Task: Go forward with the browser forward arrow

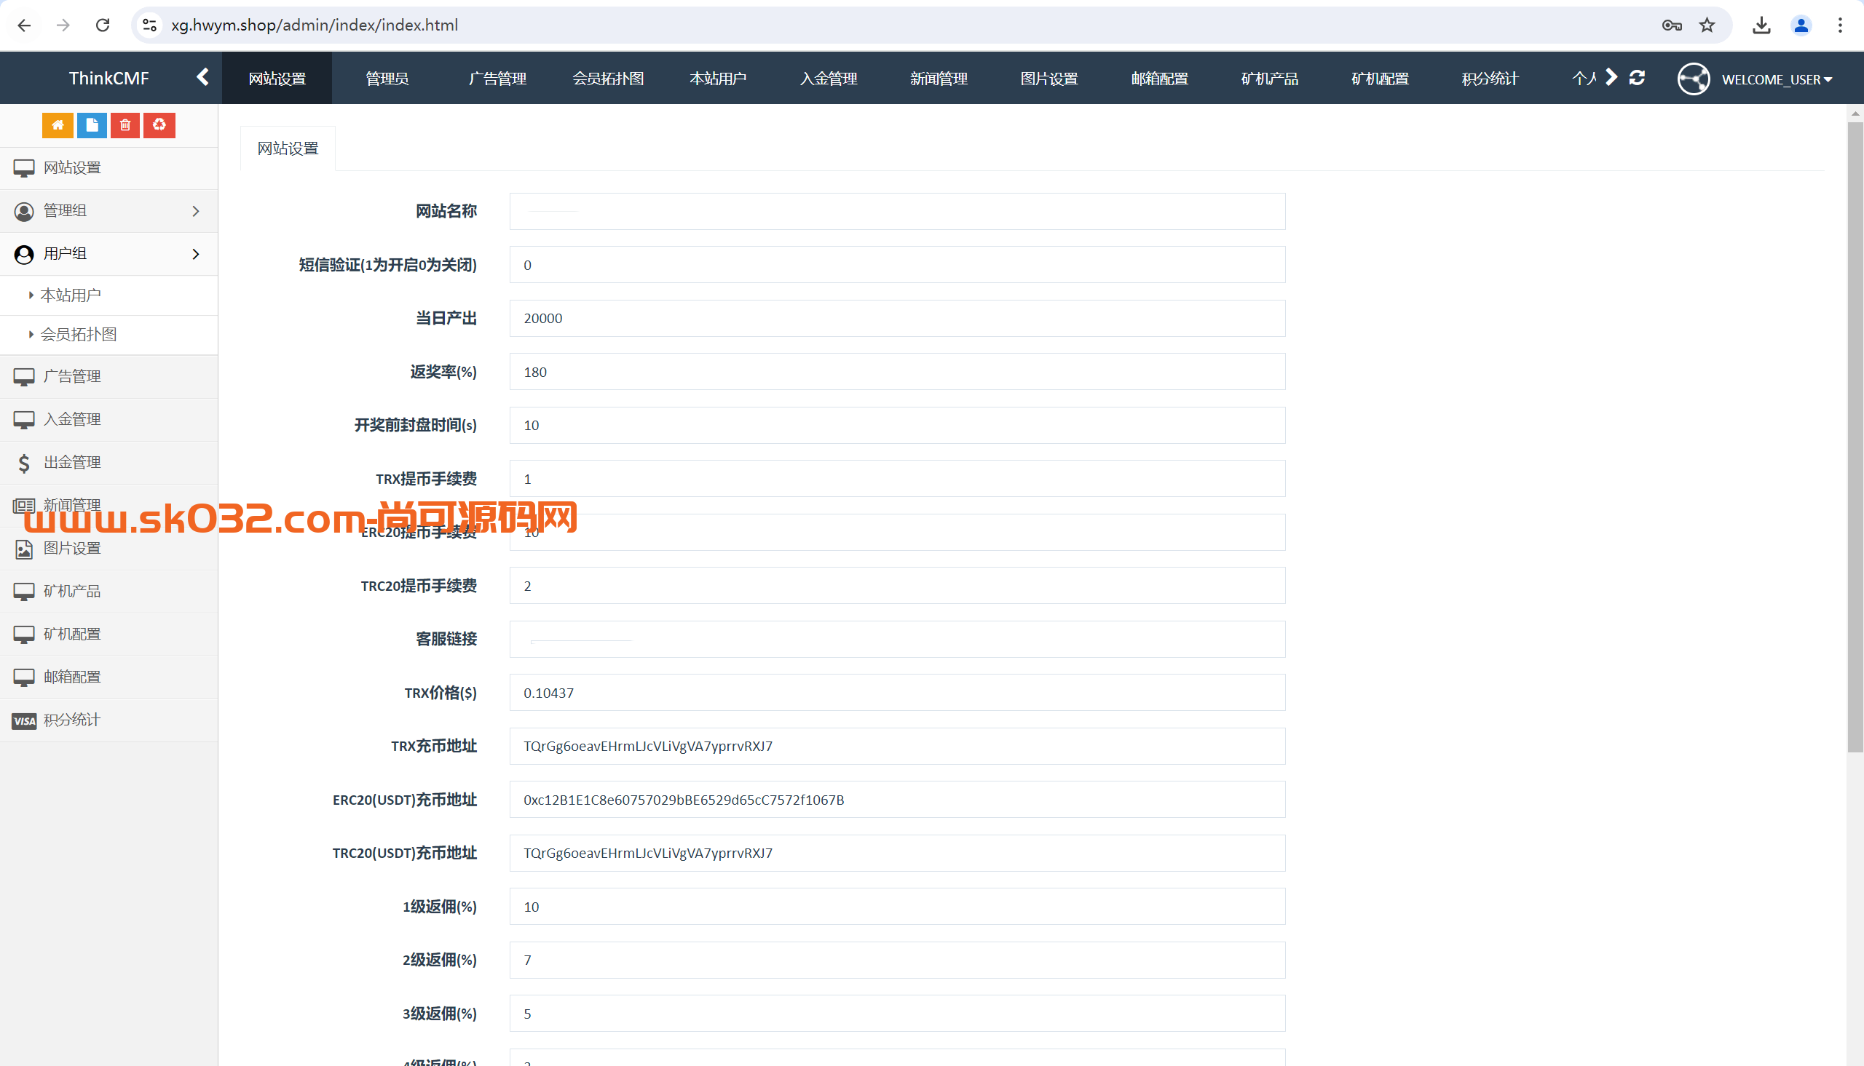Action: [x=63, y=25]
